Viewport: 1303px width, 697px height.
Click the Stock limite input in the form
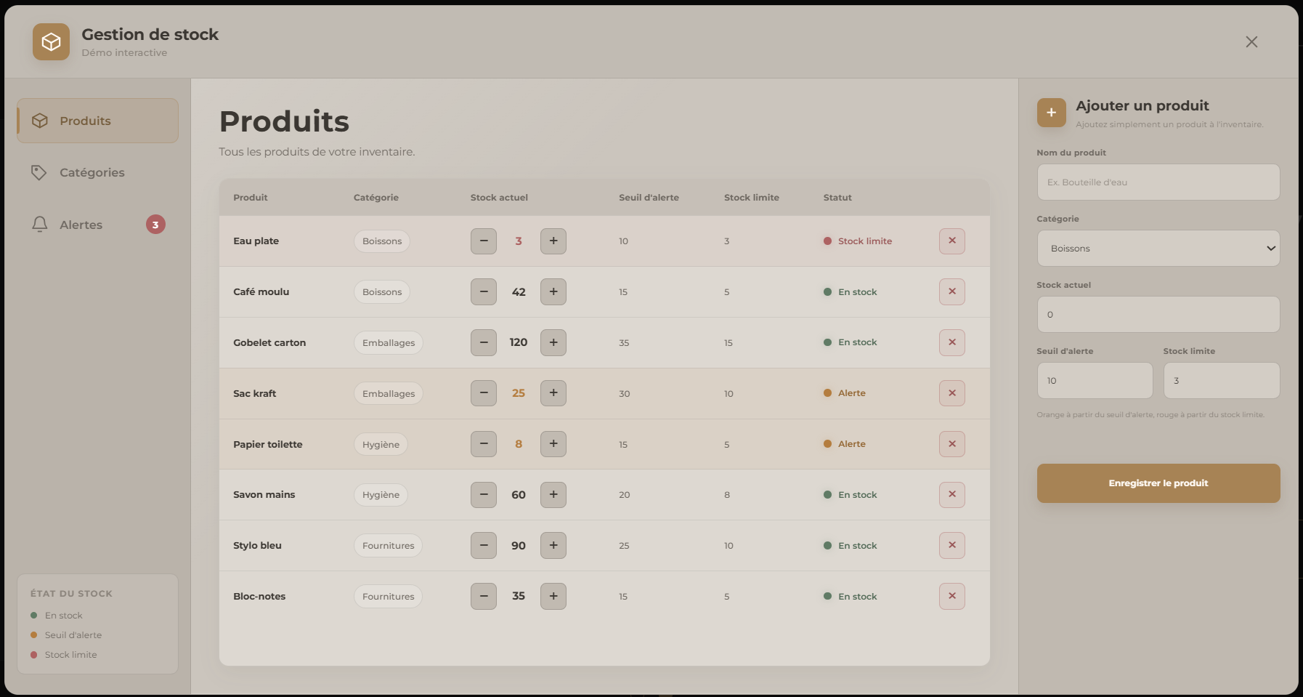click(1221, 381)
